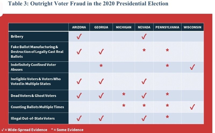215x133 pixels.
Task: Click the Georgia Ineligible Voters checkmark
Action: tap(101, 81)
